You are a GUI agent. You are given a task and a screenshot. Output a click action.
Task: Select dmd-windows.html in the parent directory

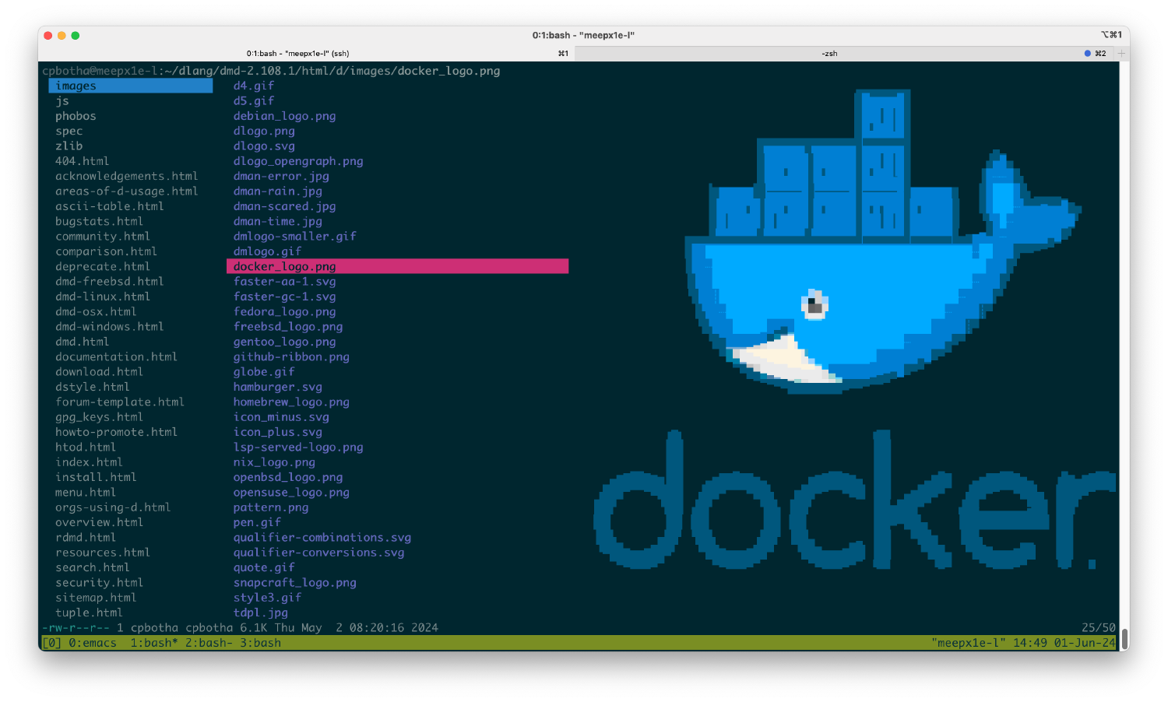point(109,327)
